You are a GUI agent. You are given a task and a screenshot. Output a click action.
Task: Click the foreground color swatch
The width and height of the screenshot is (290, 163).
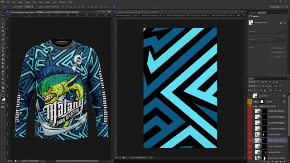(2, 98)
